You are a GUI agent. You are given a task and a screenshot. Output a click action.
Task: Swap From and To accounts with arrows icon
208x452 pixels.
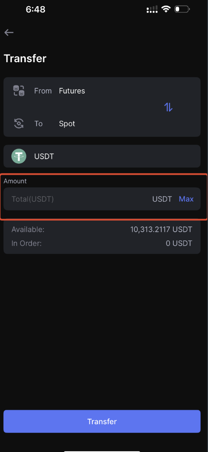[168, 107]
